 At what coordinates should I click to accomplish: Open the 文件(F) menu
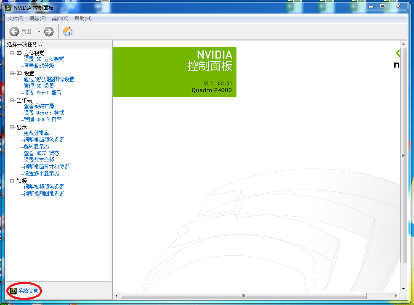15,19
